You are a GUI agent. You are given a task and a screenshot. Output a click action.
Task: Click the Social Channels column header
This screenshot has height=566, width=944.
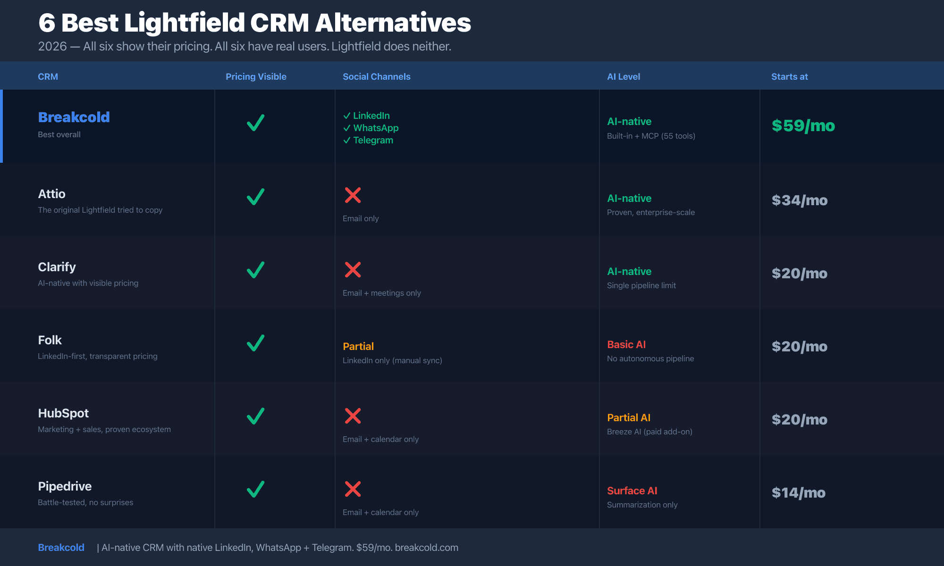click(x=376, y=76)
